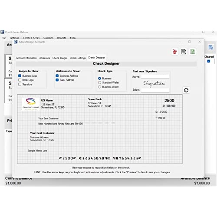Enable the Signature image checkbox

(x=20, y=84)
